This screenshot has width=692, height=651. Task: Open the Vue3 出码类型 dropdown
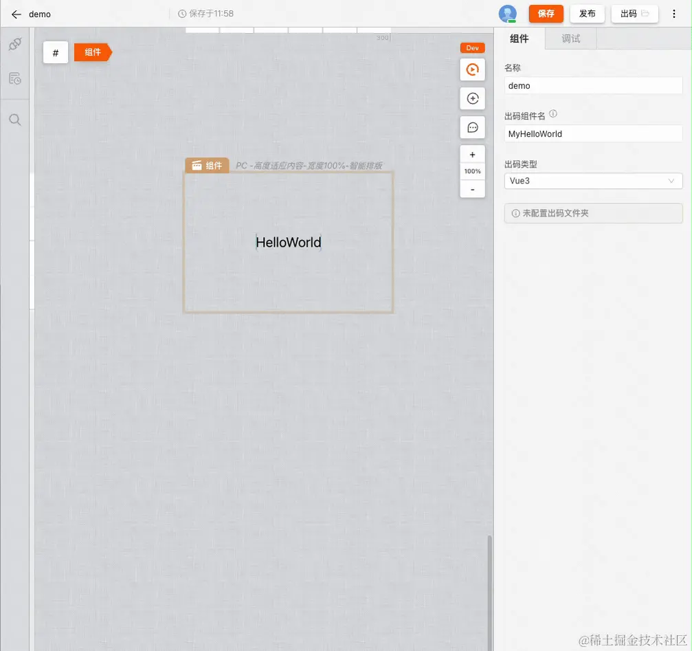(x=592, y=180)
